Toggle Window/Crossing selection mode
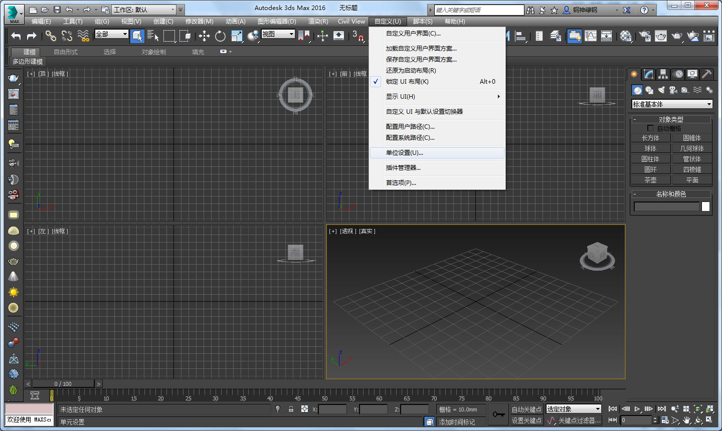 click(x=185, y=36)
